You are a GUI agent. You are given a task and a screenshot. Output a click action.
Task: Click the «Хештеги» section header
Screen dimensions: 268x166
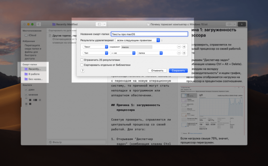[27, 85]
